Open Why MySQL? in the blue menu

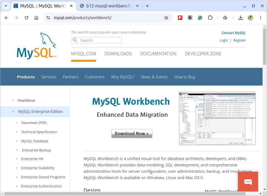tap(123, 77)
